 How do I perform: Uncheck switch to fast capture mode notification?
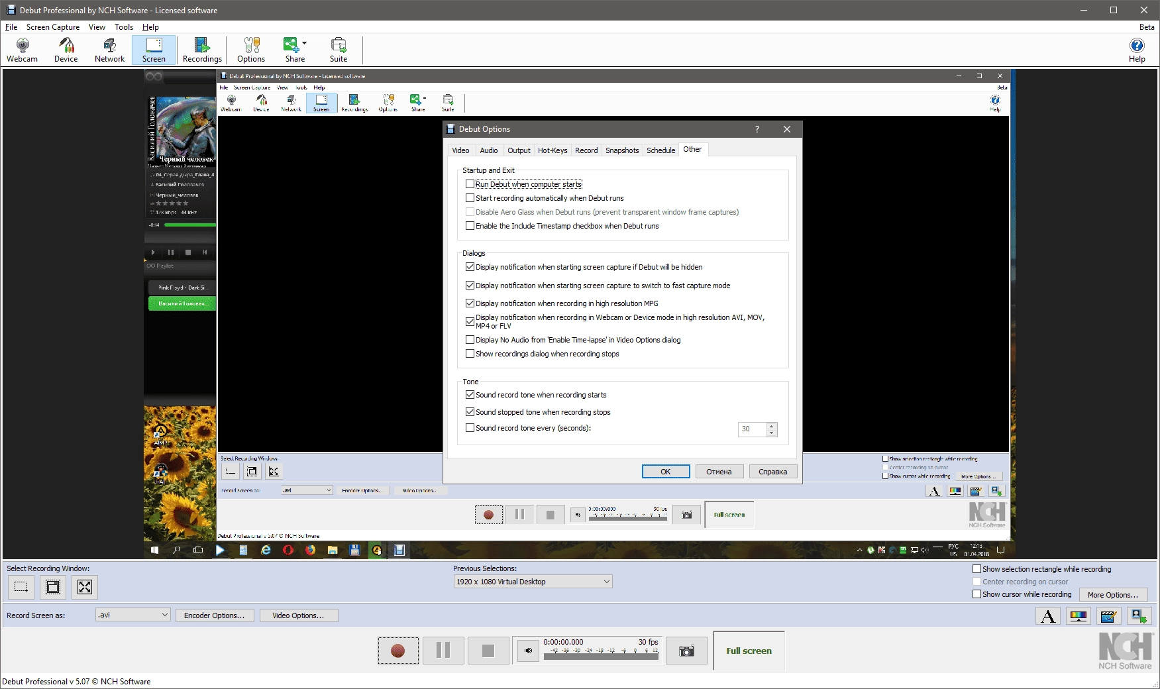click(x=470, y=286)
